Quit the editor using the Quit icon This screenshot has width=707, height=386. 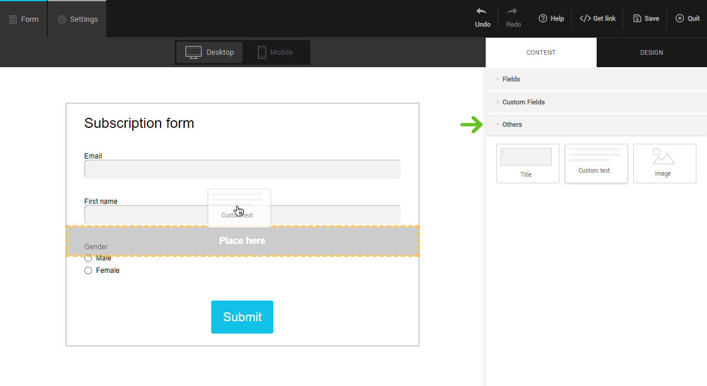680,18
